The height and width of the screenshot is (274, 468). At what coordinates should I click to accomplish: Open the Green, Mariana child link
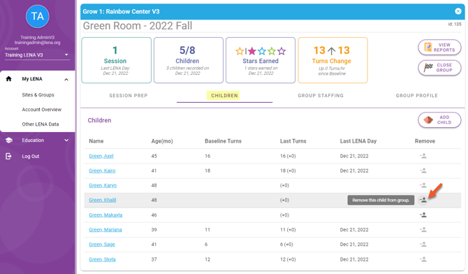(105, 230)
